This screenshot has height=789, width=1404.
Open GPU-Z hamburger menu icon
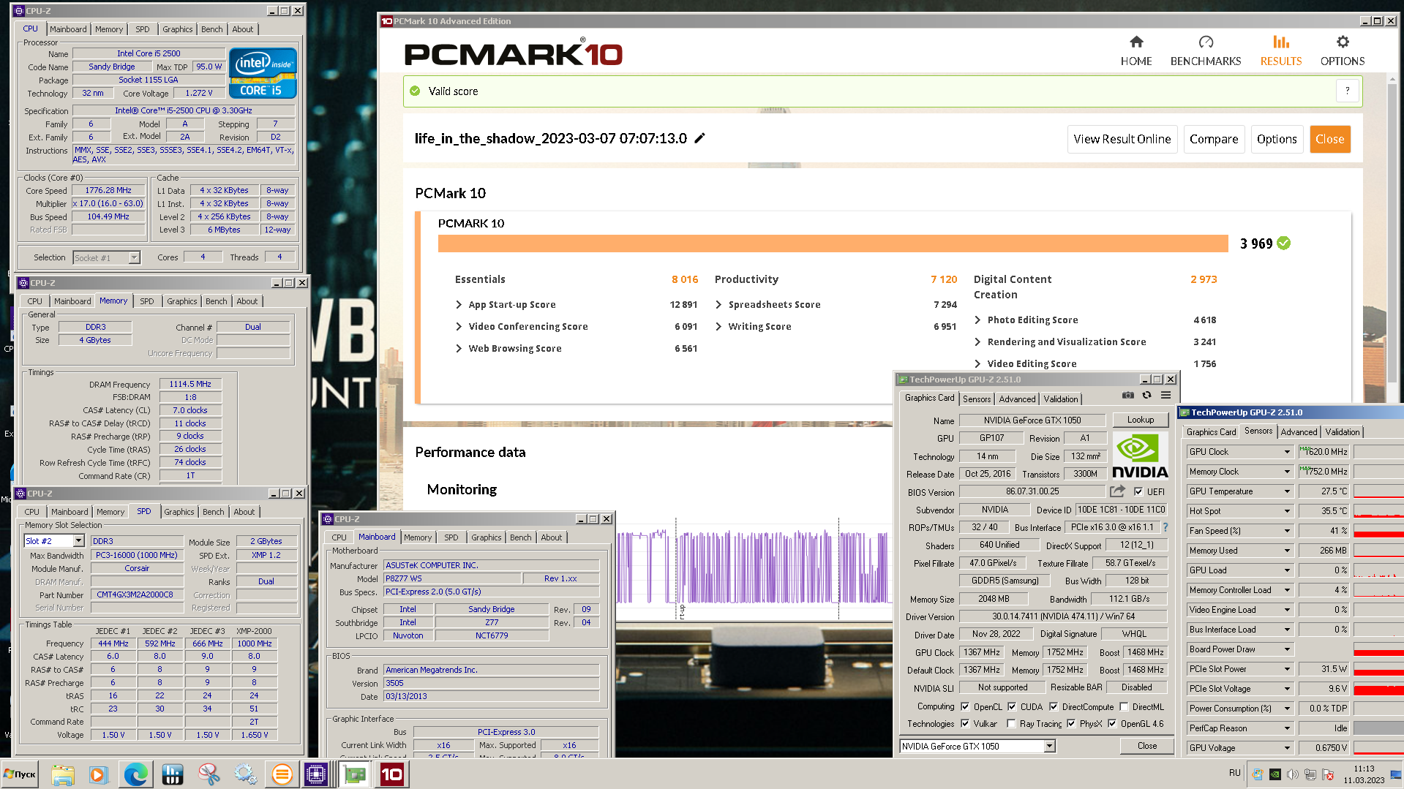(x=1165, y=396)
